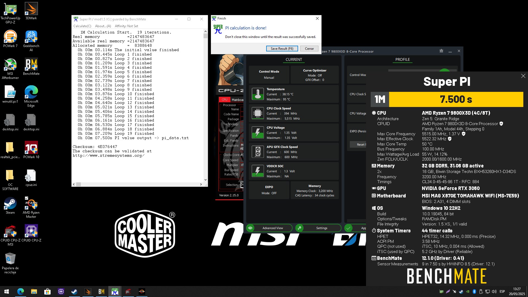The image size is (528, 297).
Task: Select winutil.ps1 desktop file
Action: [x=10, y=94]
